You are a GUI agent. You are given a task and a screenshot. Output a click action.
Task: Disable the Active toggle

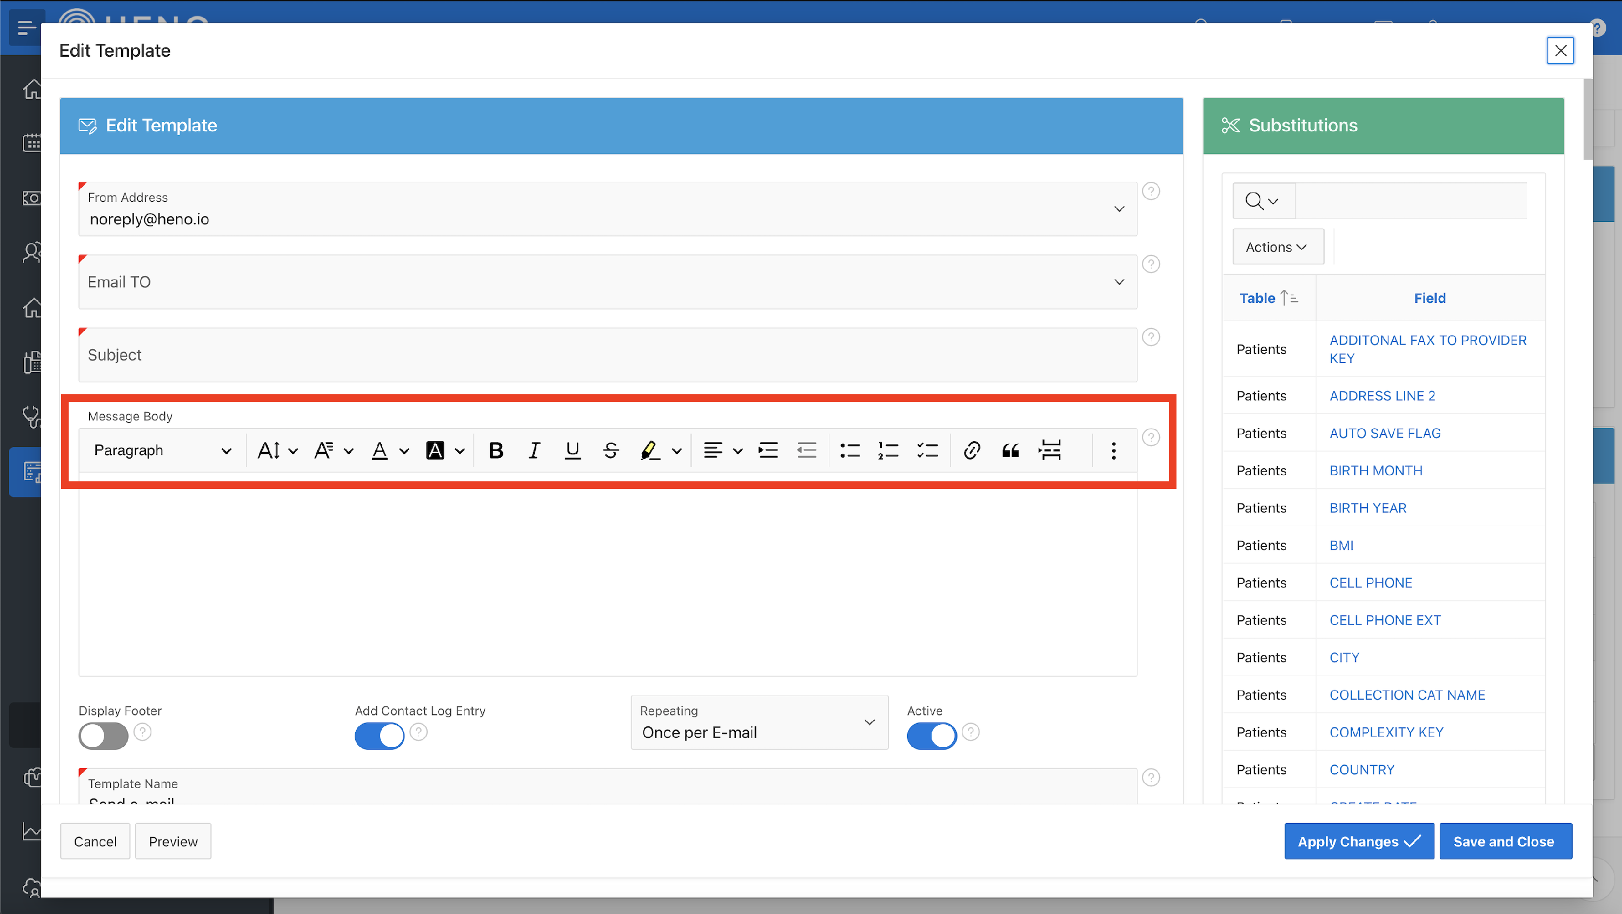931,735
